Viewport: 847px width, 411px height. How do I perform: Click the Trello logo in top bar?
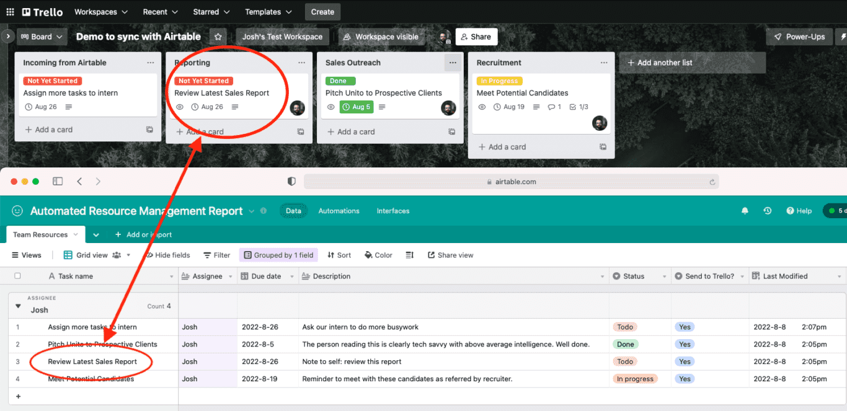pos(42,12)
